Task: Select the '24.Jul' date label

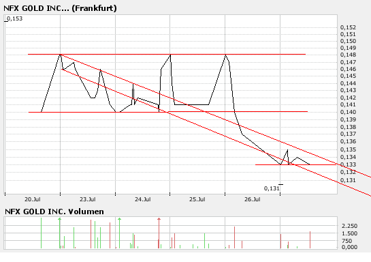Action: 143,199
